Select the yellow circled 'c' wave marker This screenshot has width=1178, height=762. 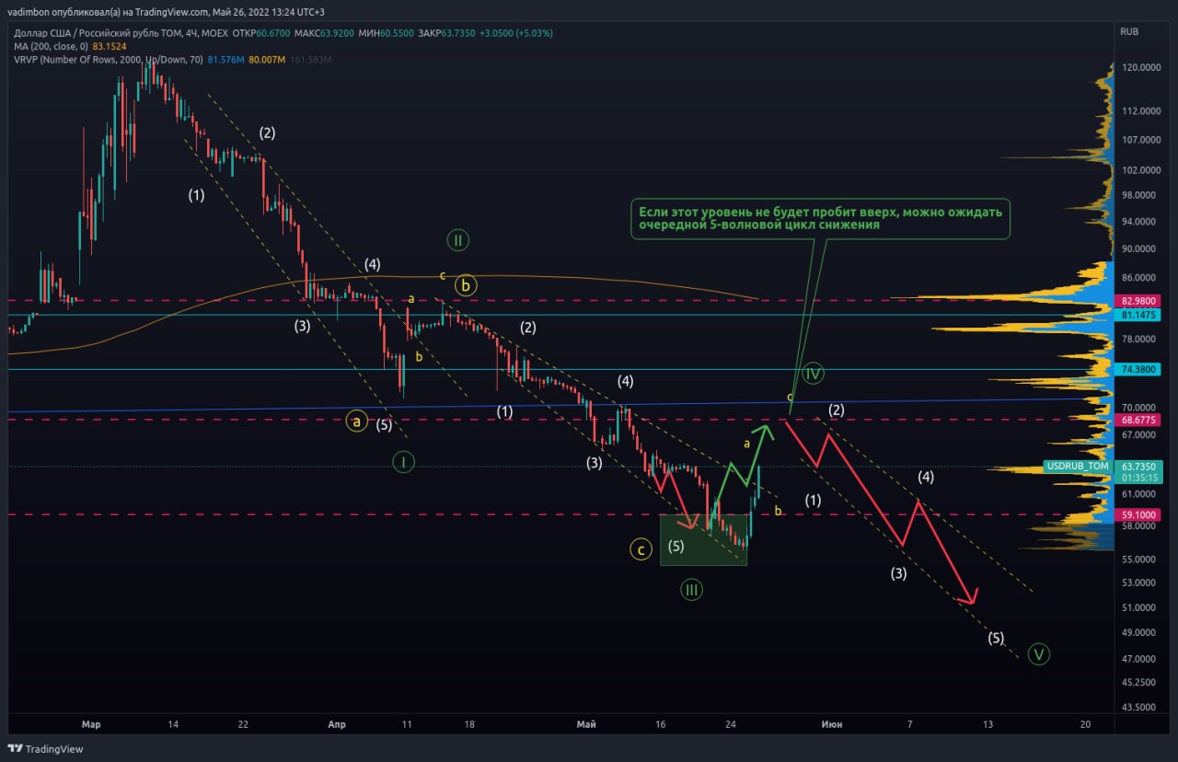pos(641,549)
